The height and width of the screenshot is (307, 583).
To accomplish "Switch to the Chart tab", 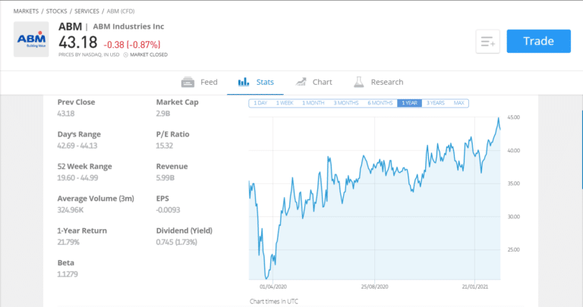I will click(314, 82).
